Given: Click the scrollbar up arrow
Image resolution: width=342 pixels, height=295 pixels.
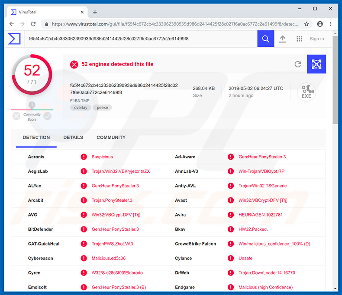Looking at the screenshot, I should pyautogui.click(x=335, y=33).
